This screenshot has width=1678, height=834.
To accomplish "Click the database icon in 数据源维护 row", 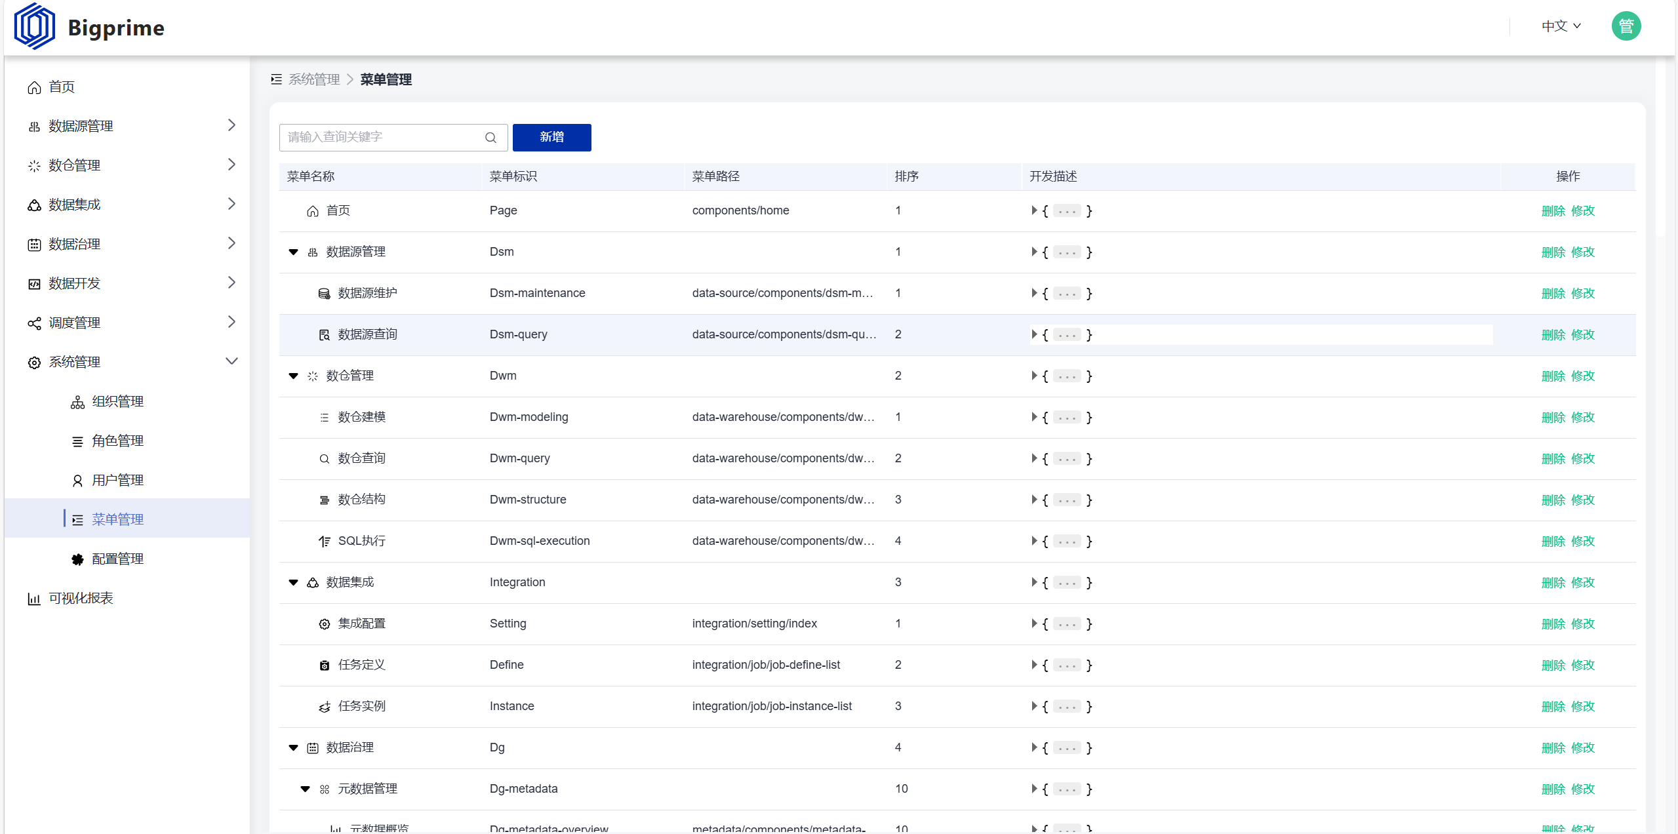I will coord(324,294).
